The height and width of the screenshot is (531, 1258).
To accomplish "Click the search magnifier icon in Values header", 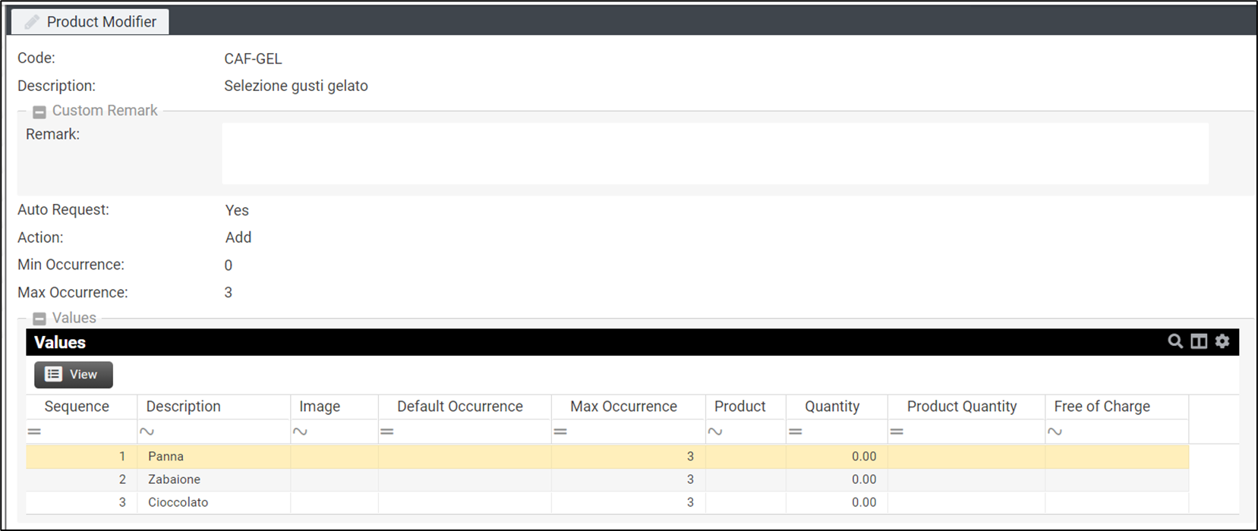I will point(1174,341).
